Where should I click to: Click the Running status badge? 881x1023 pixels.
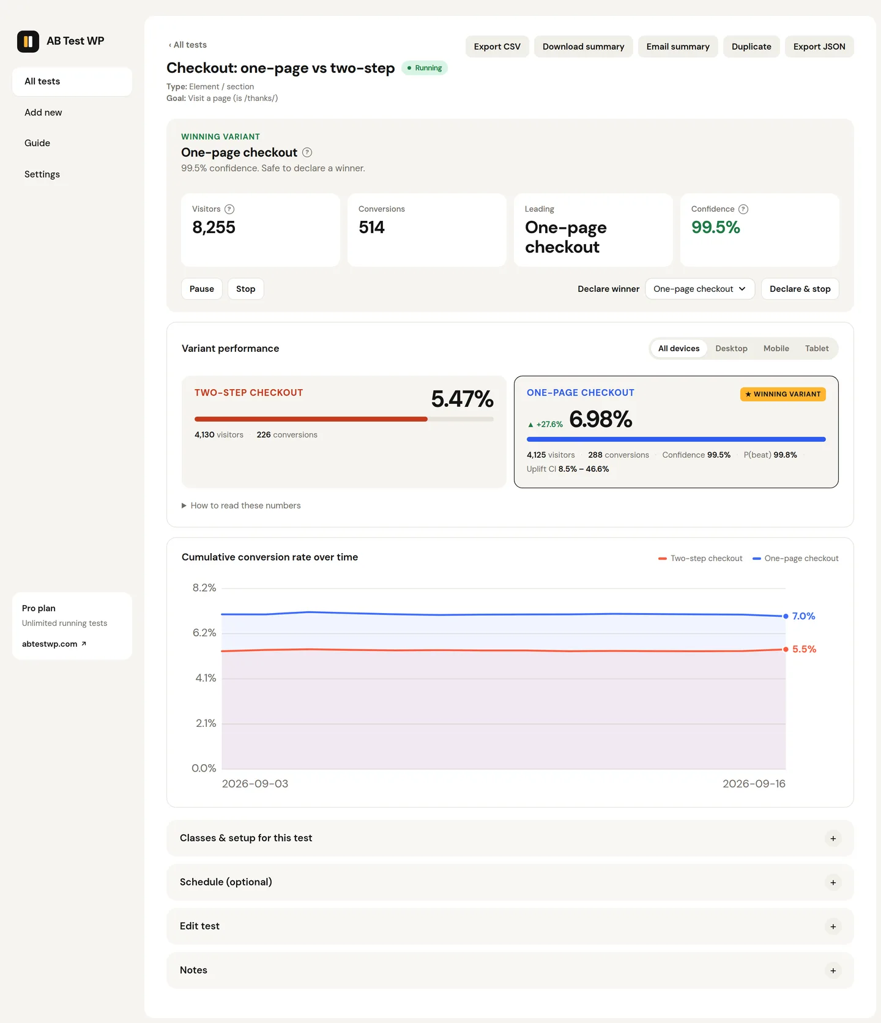[x=425, y=68]
